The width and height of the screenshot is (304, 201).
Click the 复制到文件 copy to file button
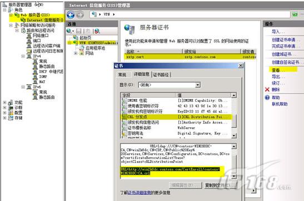(x=221, y=185)
